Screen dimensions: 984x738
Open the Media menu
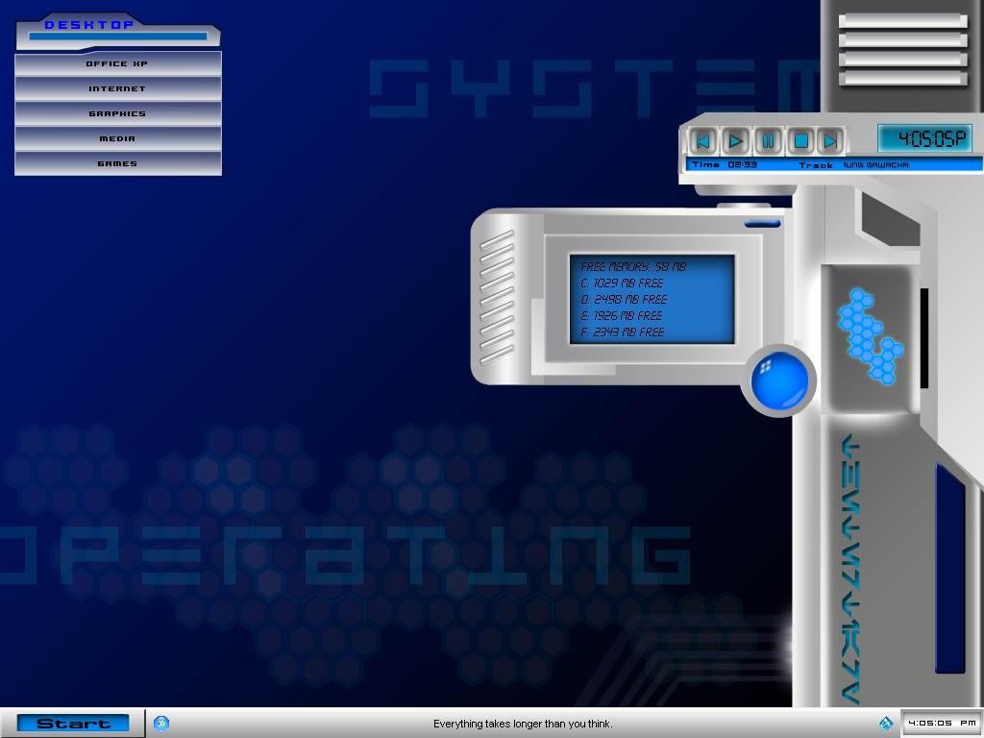(118, 138)
